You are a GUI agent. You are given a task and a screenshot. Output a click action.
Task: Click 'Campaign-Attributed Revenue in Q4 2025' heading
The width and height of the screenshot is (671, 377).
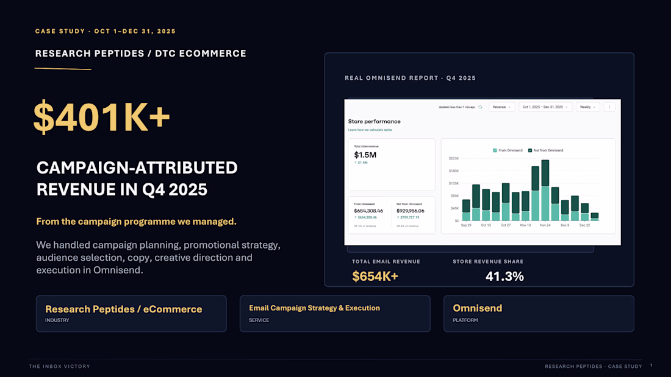(137, 178)
